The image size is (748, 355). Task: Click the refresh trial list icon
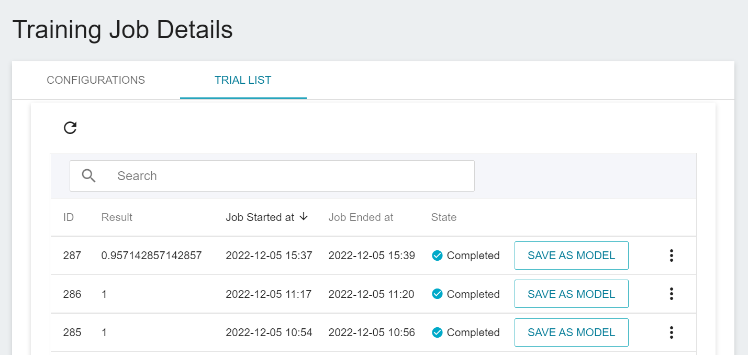[x=70, y=128]
